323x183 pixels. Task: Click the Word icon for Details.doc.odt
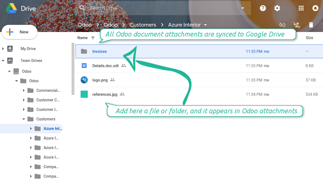[84, 66]
